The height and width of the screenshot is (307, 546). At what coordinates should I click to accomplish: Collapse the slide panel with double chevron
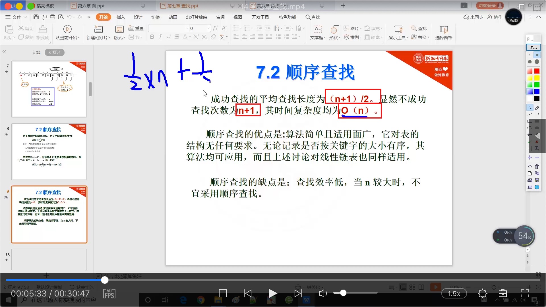[4, 52]
